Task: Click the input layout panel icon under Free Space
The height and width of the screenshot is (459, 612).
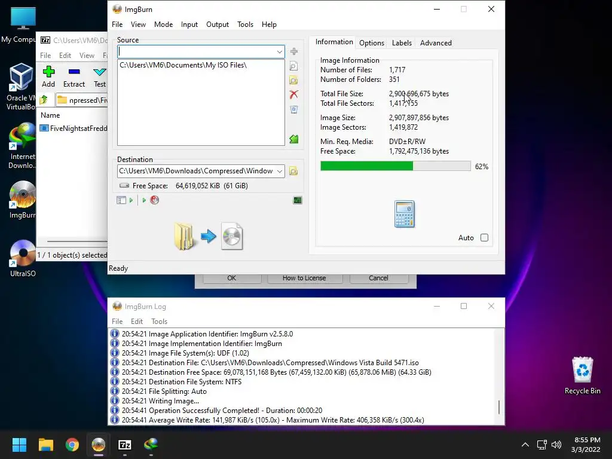Action: coord(121,200)
